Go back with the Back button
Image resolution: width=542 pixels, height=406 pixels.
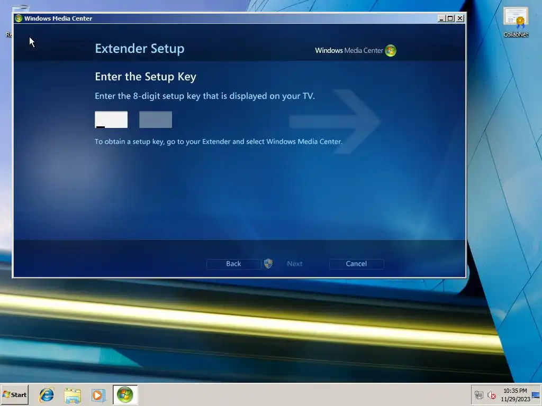233,264
